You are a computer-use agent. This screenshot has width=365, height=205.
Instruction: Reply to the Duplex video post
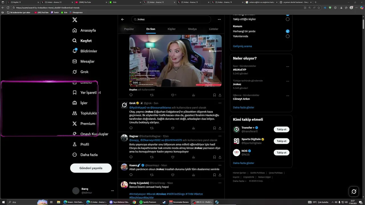(131, 95)
